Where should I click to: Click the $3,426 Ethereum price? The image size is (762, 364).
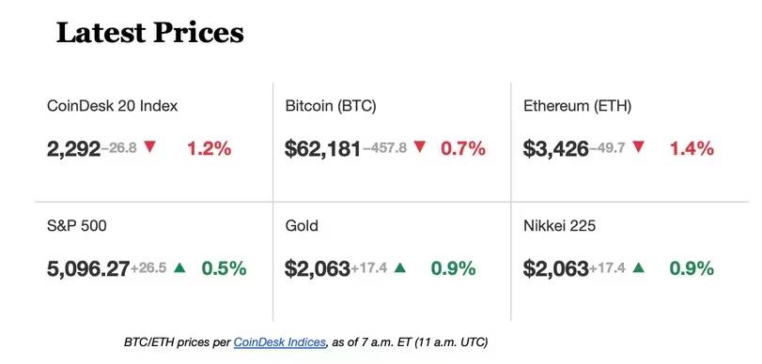556,149
